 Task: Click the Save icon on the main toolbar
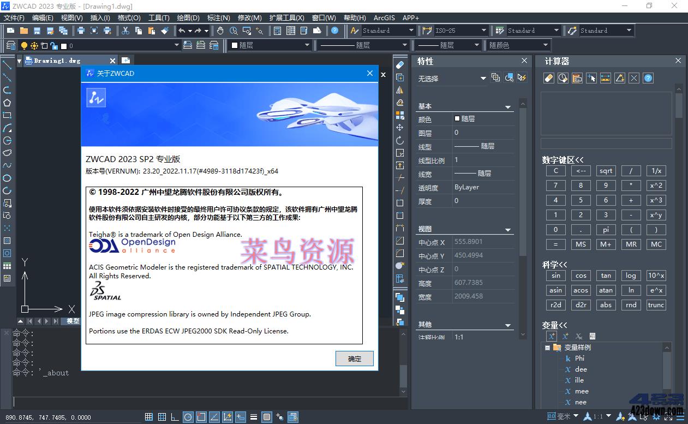tap(38, 30)
